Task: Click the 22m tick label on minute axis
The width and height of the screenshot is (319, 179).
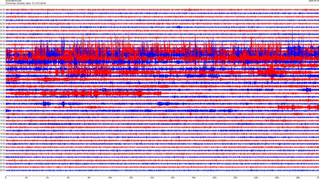Action: 235,178
